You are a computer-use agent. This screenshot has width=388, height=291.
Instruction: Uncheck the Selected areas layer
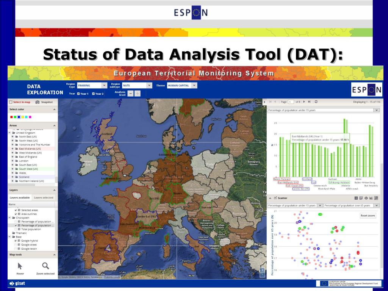[16, 210]
